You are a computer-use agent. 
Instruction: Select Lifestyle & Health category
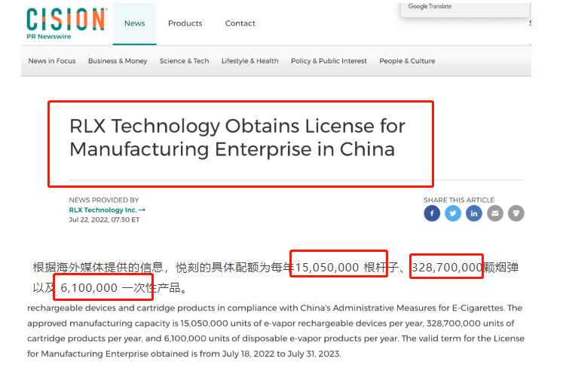[x=250, y=61]
